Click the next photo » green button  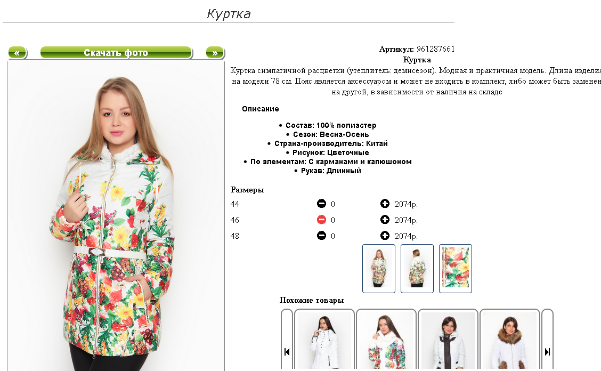(215, 53)
